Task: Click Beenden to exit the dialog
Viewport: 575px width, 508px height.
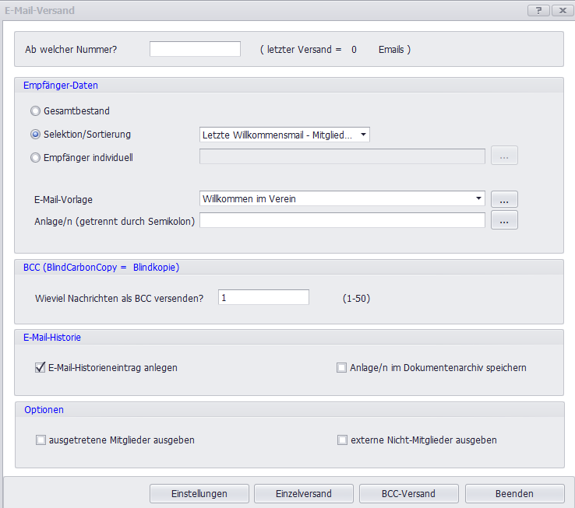Action: (x=514, y=493)
